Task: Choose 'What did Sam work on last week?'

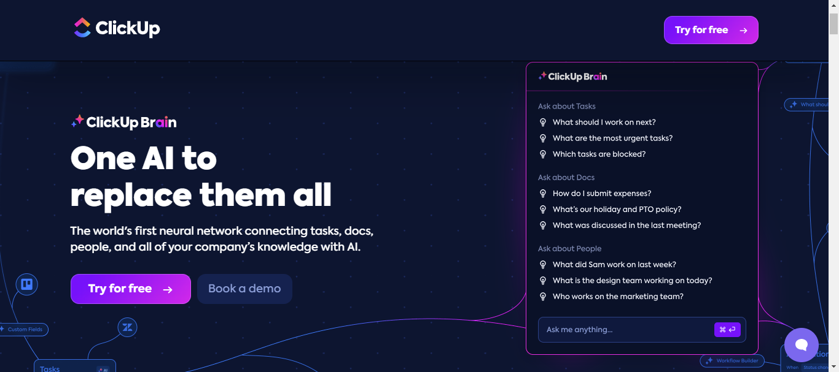Action: 614,265
